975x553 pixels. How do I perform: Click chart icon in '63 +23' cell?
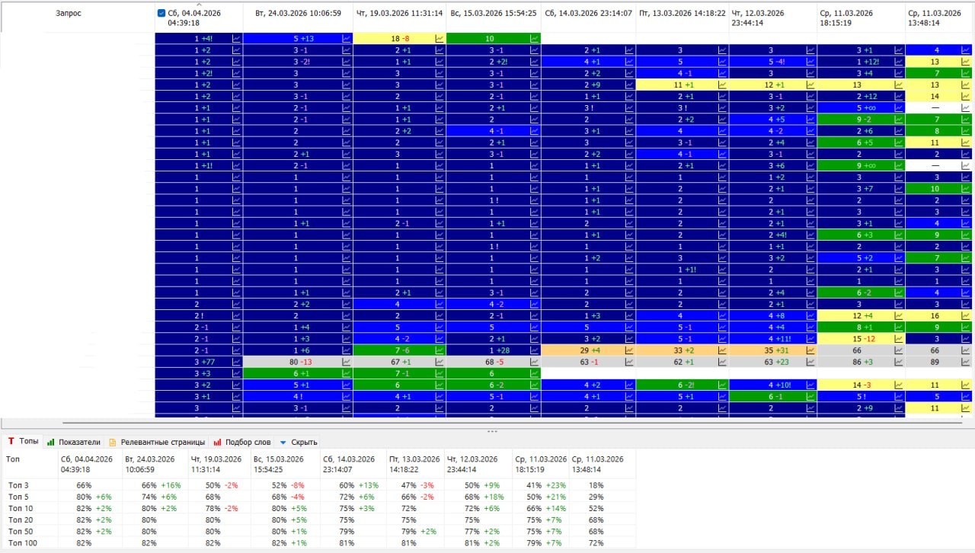(x=811, y=362)
